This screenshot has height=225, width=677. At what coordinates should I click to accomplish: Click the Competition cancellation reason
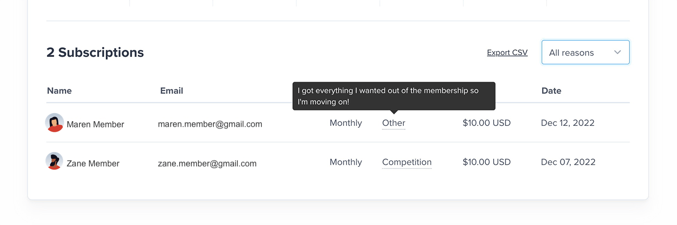coord(407,162)
